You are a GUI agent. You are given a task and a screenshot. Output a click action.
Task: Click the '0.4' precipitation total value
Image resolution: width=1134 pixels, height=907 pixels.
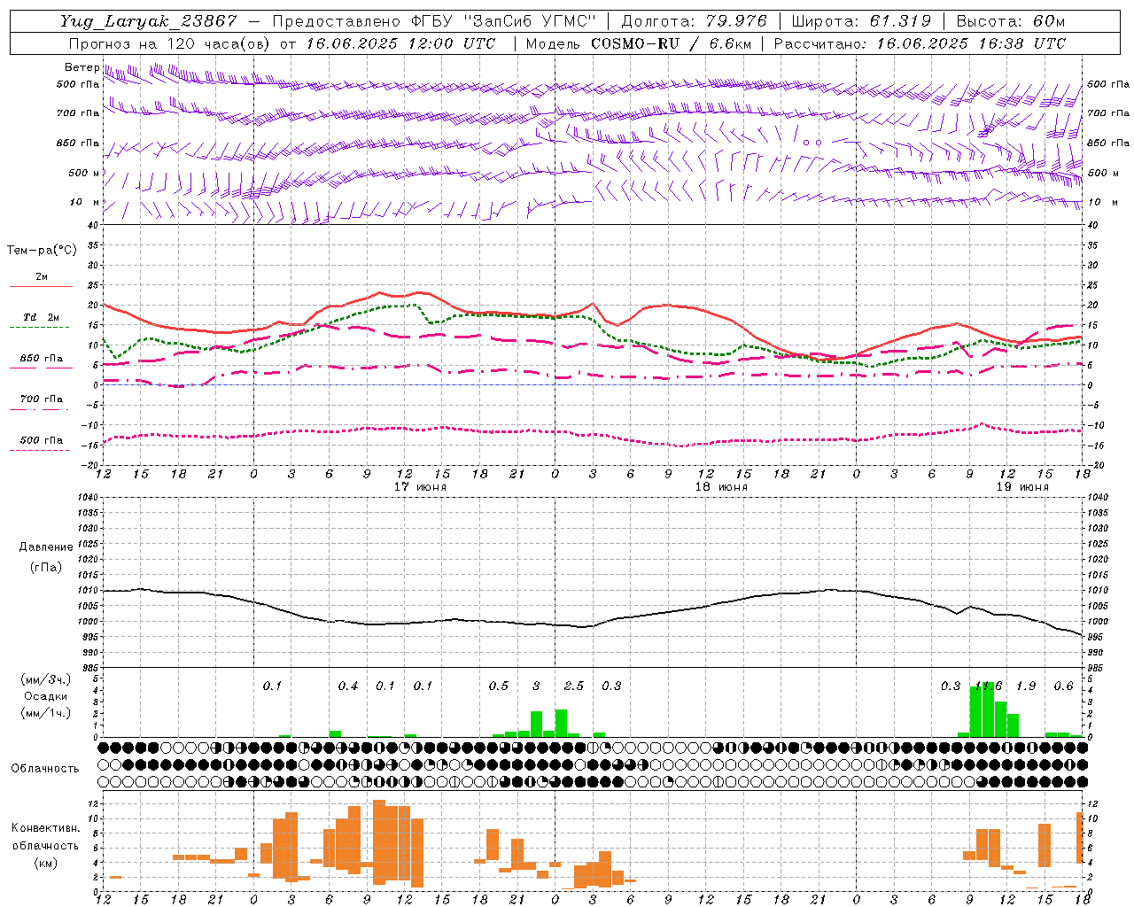[348, 686]
